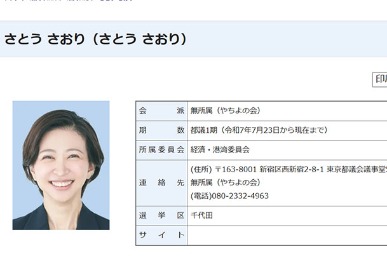This screenshot has height=258, width=387.
Task: Click the 選挙区 row label
Action: coord(161,215)
